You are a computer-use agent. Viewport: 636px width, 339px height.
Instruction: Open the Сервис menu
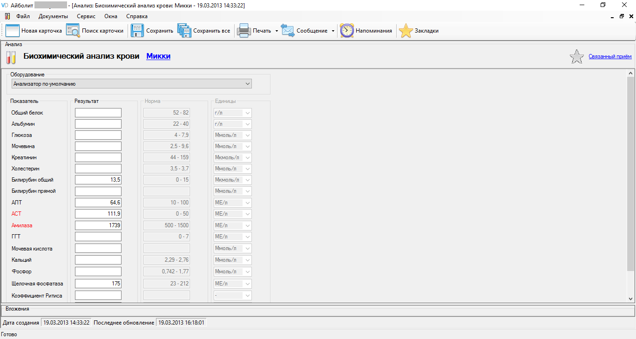tap(86, 16)
